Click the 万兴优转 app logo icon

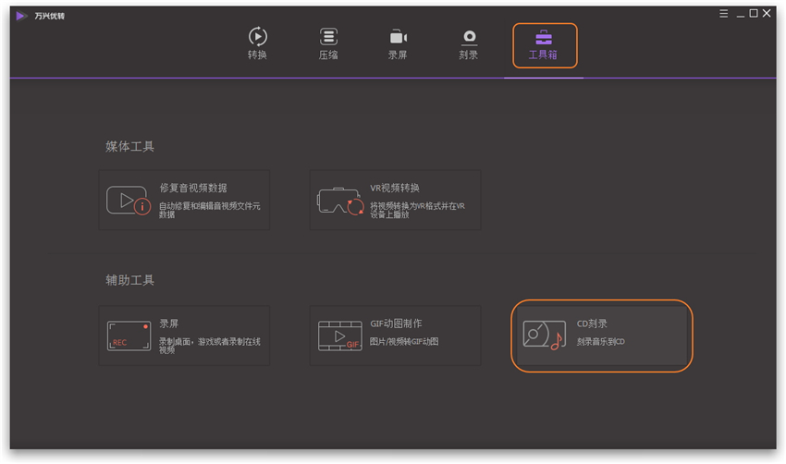tap(21, 16)
